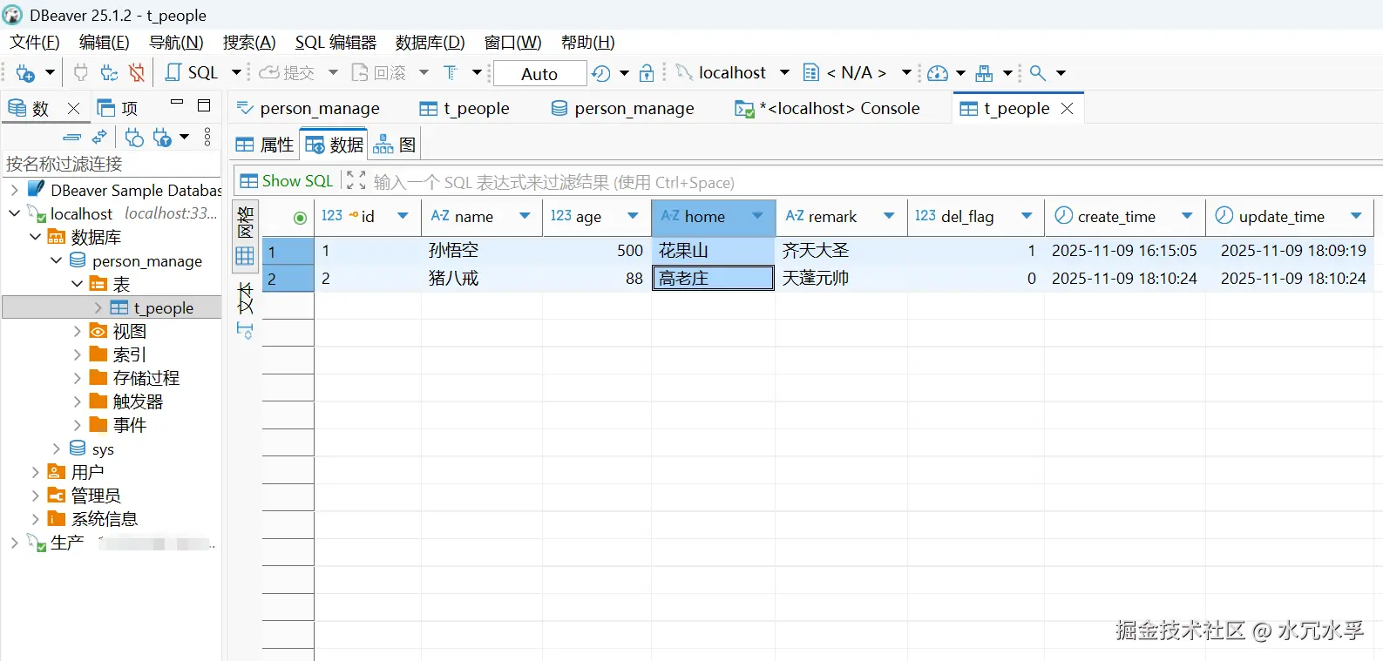Click the grey connect plug icon
This screenshot has width=1383, height=661.
click(x=81, y=73)
